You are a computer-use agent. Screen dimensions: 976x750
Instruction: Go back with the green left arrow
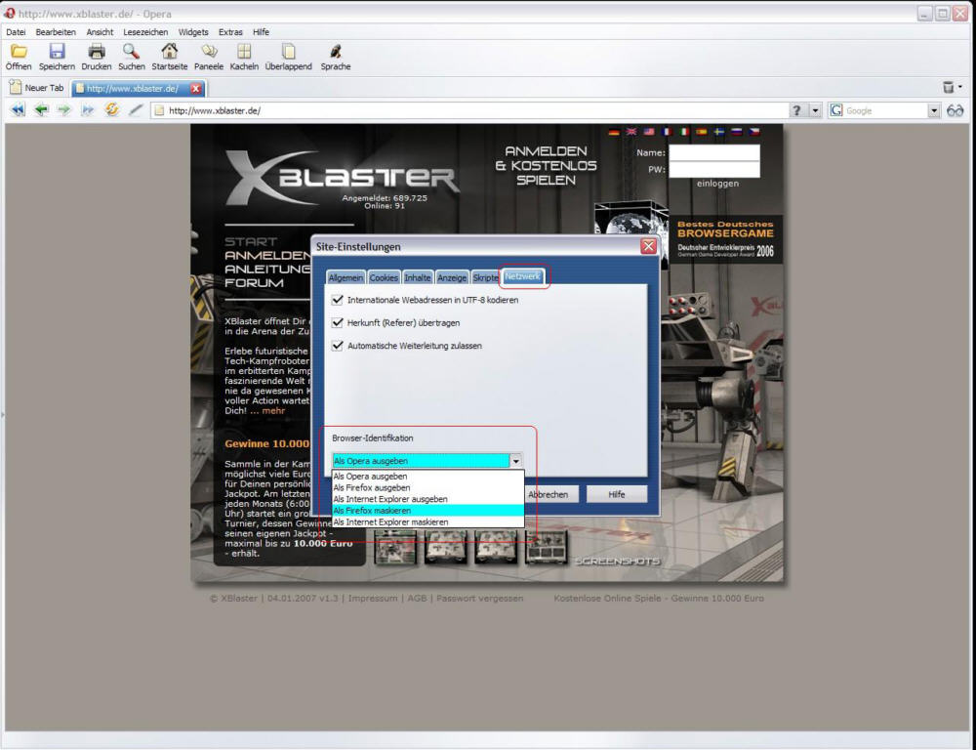click(x=42, y=110)
